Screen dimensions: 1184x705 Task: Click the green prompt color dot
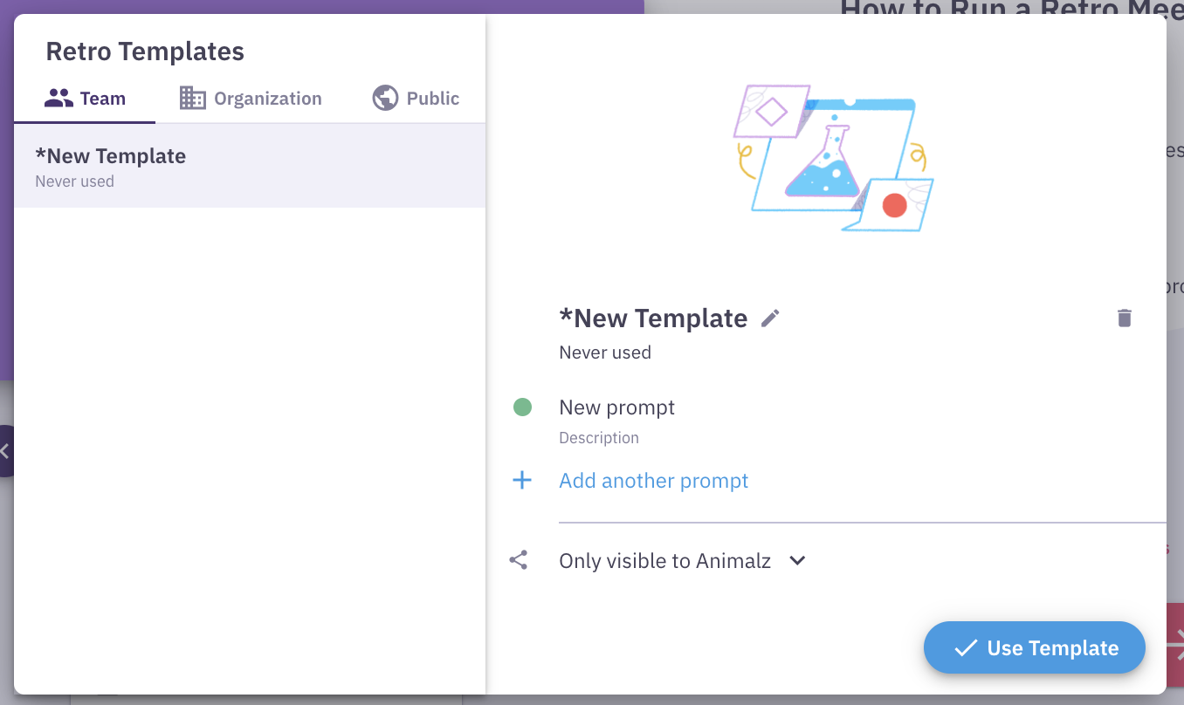click(x=521, y=407)
